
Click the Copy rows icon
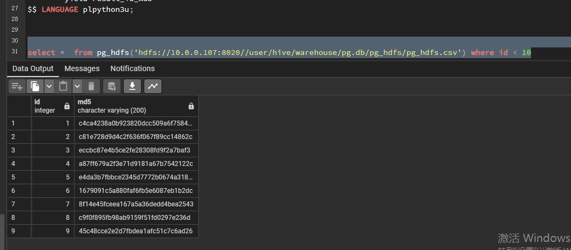click(35, 86)
